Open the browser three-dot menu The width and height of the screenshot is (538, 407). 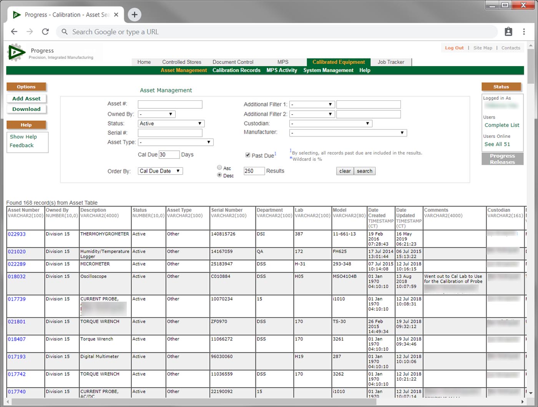(524, 32)
